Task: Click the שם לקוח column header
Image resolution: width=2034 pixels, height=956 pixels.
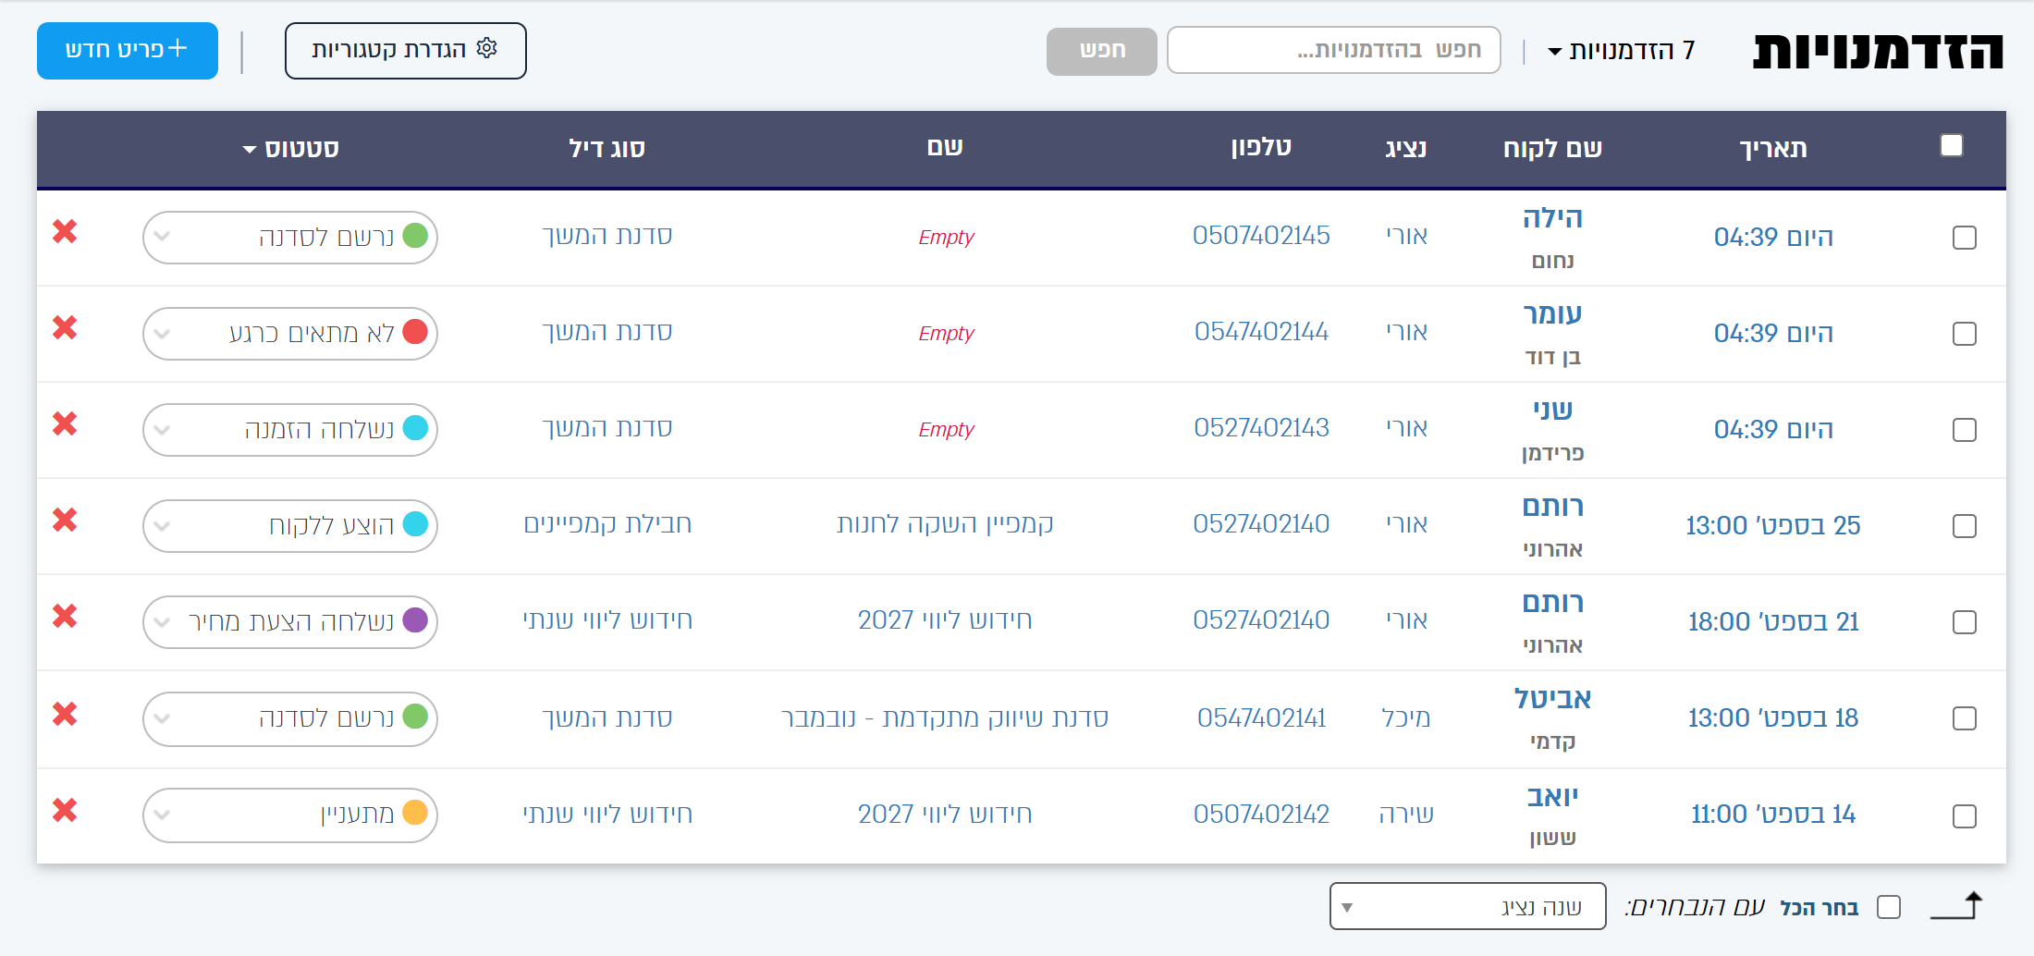Action: (1553, 149)
